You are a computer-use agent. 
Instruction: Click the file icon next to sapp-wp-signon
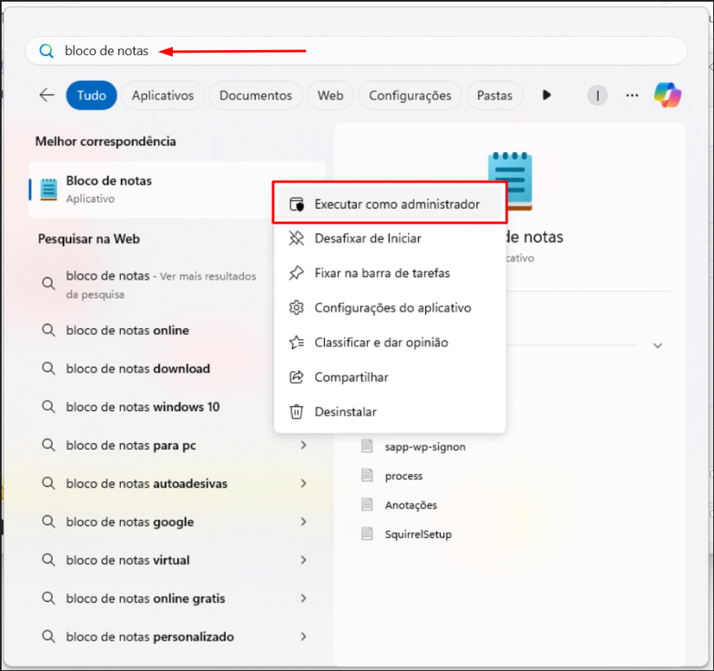[x=367, y=447]
